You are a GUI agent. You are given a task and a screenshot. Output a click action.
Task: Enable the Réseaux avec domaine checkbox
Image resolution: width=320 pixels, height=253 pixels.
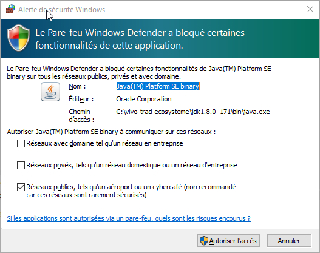pyautogui.click(x=21, y=143)
